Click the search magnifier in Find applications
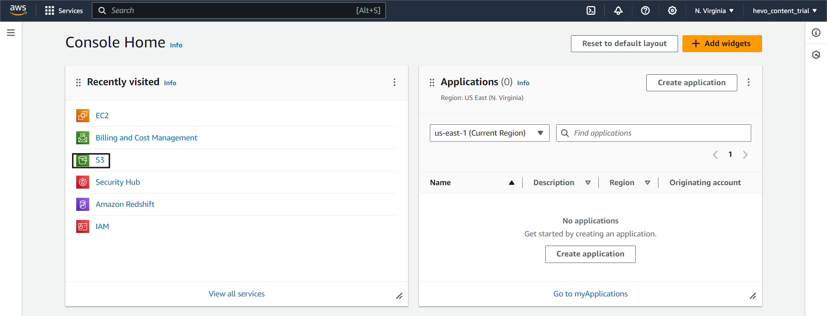827x316 pixels. 565,133
